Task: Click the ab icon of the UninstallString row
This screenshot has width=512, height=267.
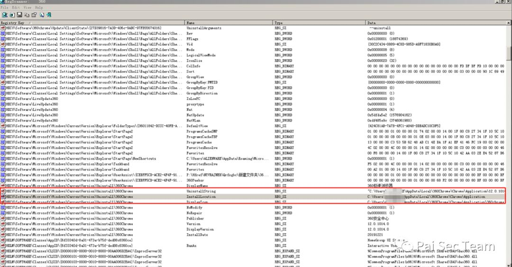Action: (x=3, y=191)
